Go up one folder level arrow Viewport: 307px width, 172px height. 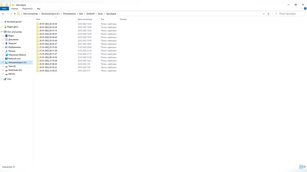click(15, 14)
